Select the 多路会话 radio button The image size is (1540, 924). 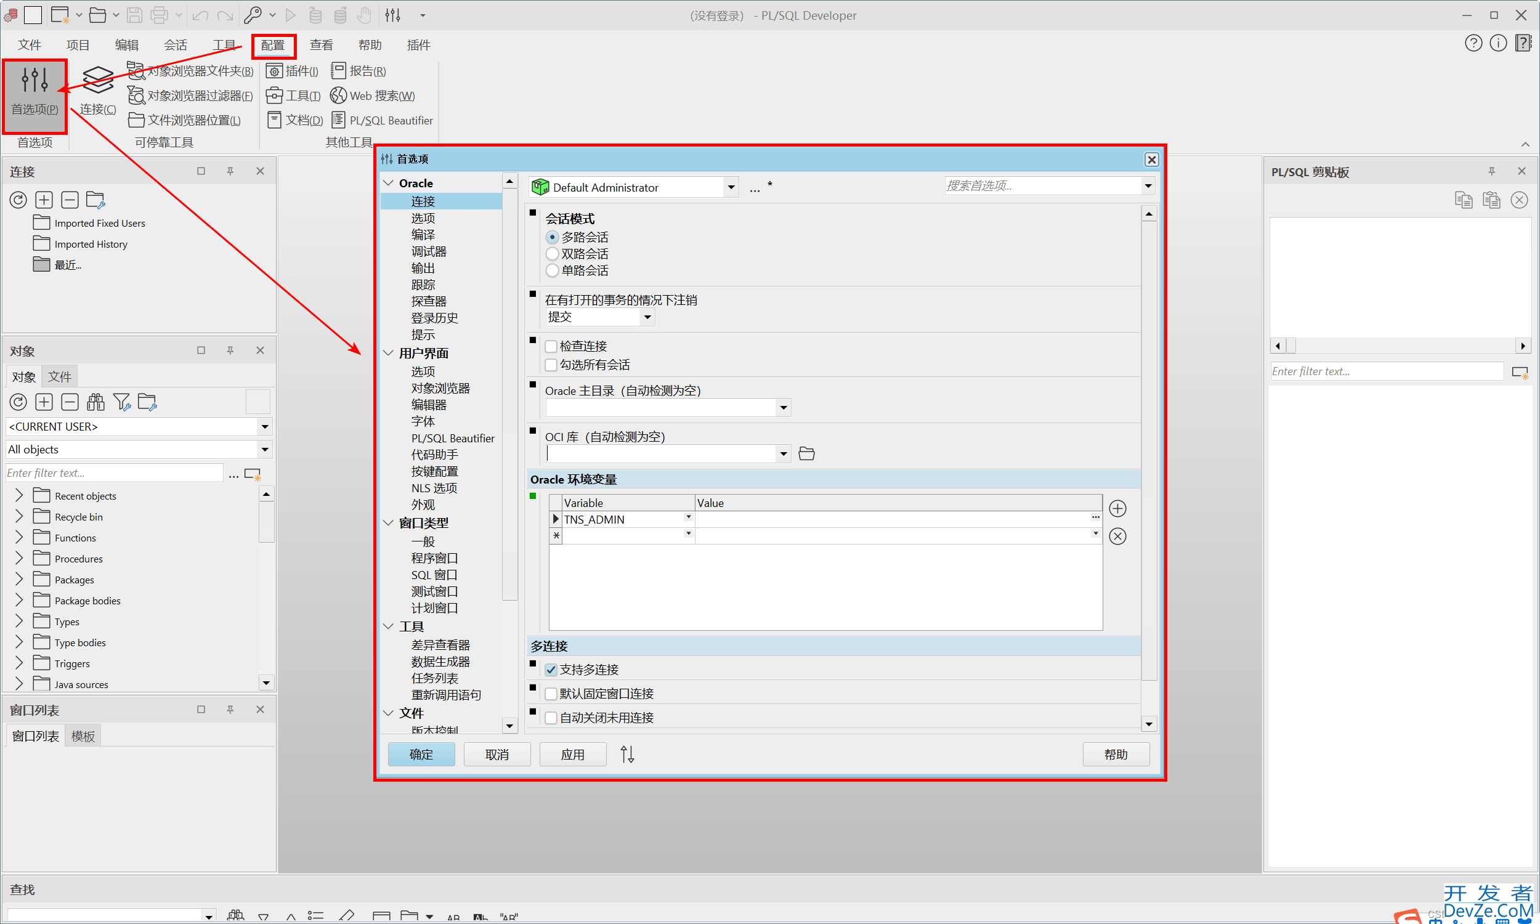point(552,237)
